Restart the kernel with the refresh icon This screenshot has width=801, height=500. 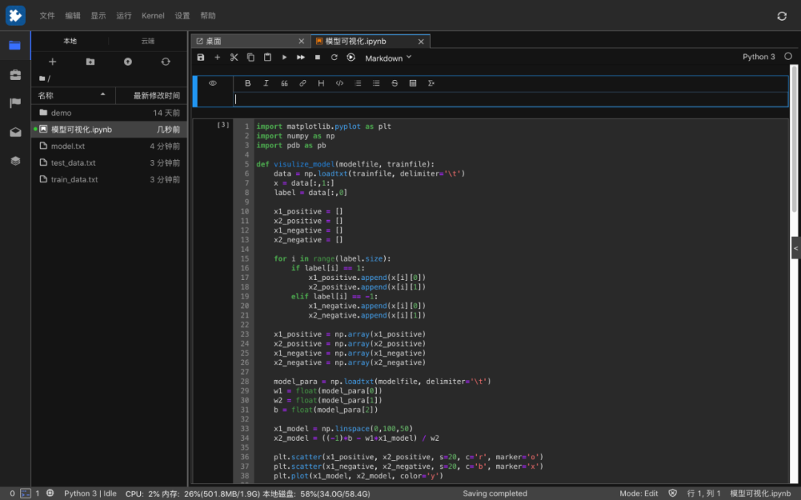pyautogui.click(x=334, y=58)
